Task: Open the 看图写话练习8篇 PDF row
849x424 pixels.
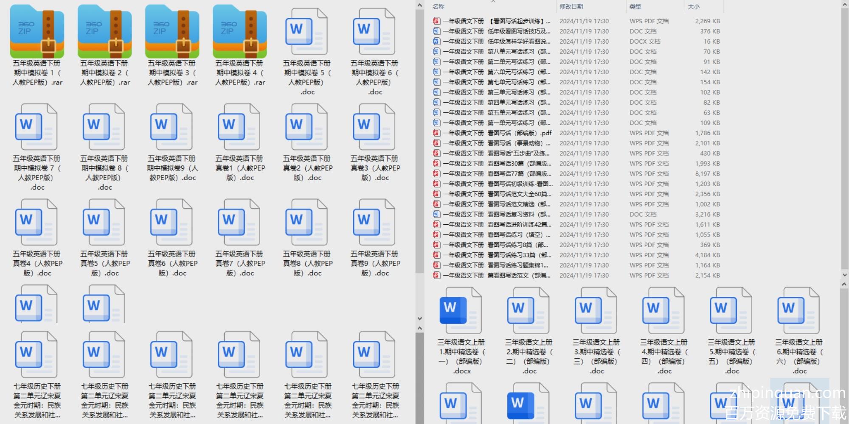Action: (x=576, y=245)
